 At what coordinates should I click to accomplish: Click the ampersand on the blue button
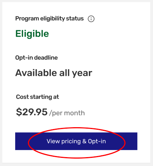84,141
